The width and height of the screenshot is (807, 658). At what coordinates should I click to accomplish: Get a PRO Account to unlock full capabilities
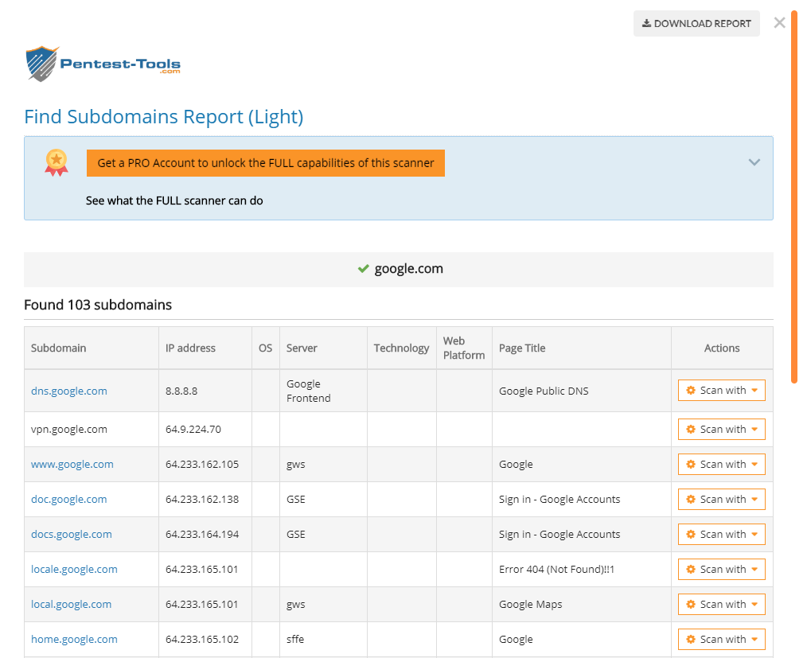coord(266,163)
